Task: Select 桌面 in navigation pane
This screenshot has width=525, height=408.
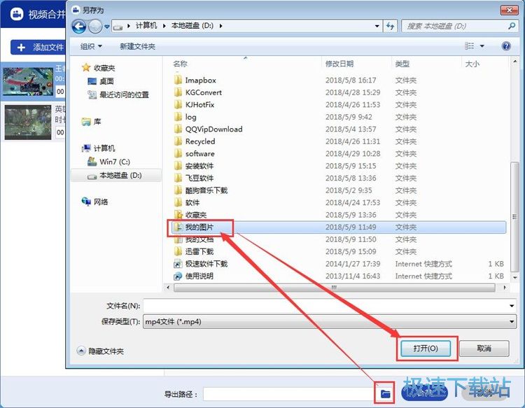Action: (x=101, y=81)
